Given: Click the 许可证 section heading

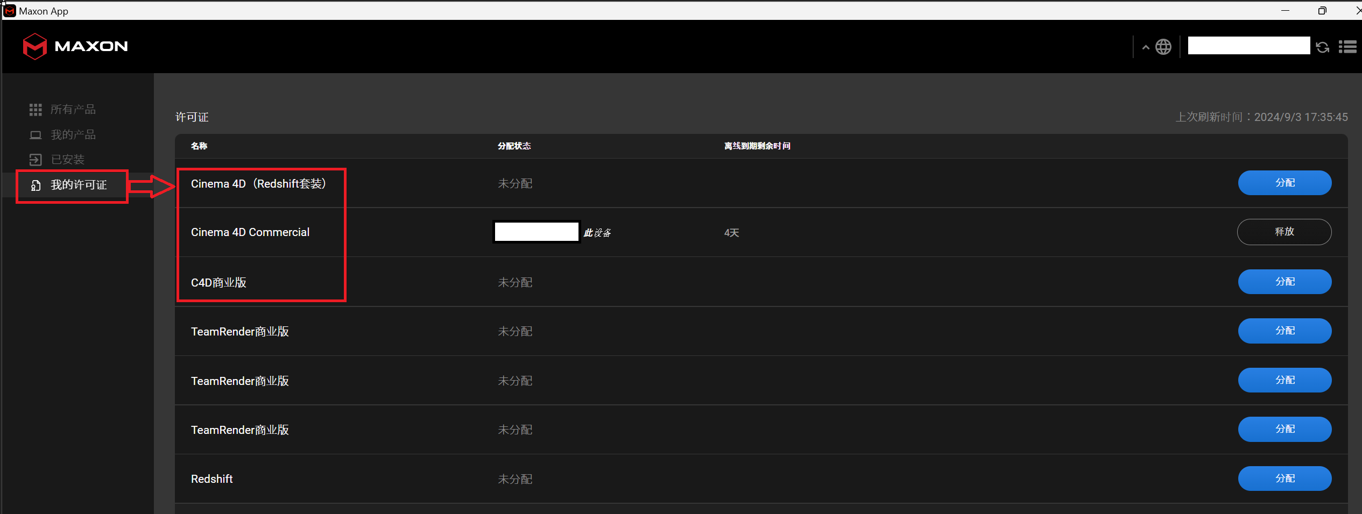Looking at the screenshot, I should 192,117.
